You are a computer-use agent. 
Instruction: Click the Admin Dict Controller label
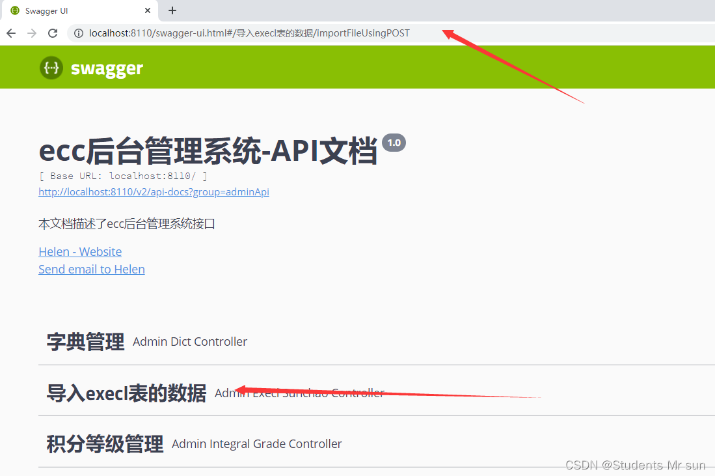(189, 341)
